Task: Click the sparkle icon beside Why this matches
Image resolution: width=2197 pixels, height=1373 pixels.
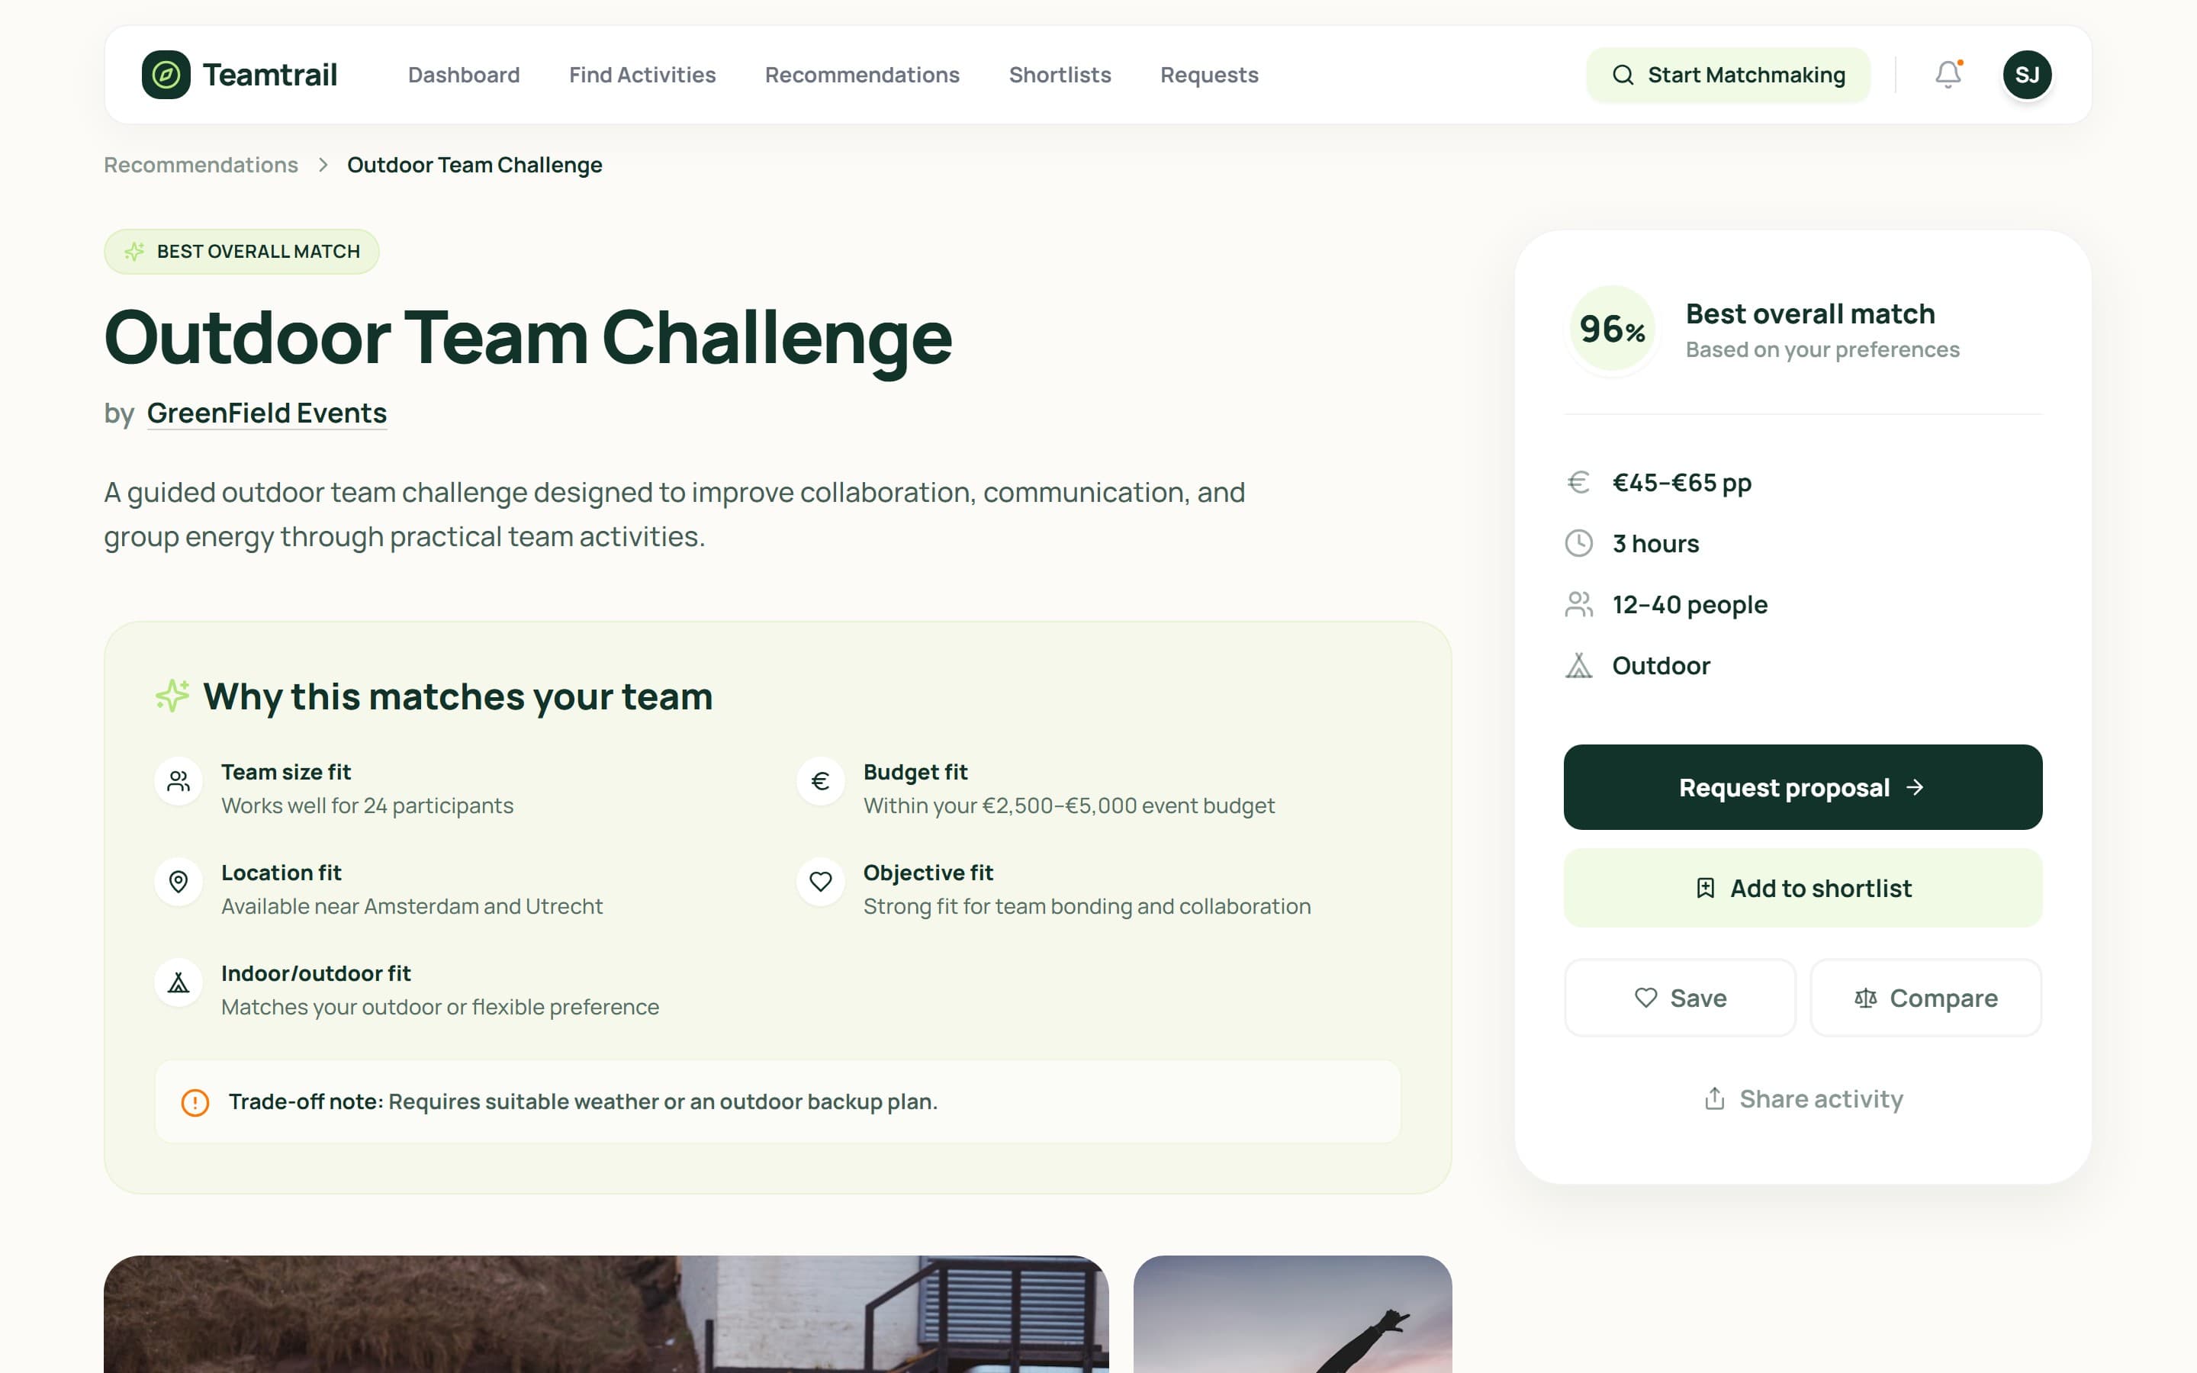Action: [x=172, y=696]
